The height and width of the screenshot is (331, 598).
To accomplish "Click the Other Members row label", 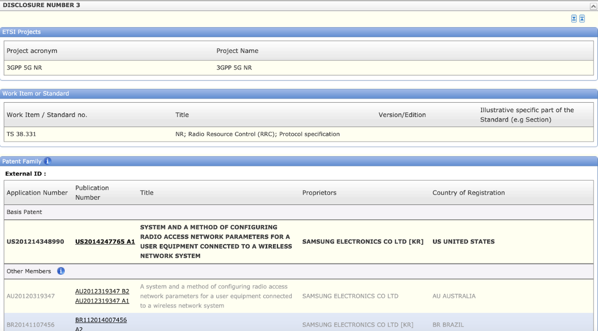I will pos(29,271).
